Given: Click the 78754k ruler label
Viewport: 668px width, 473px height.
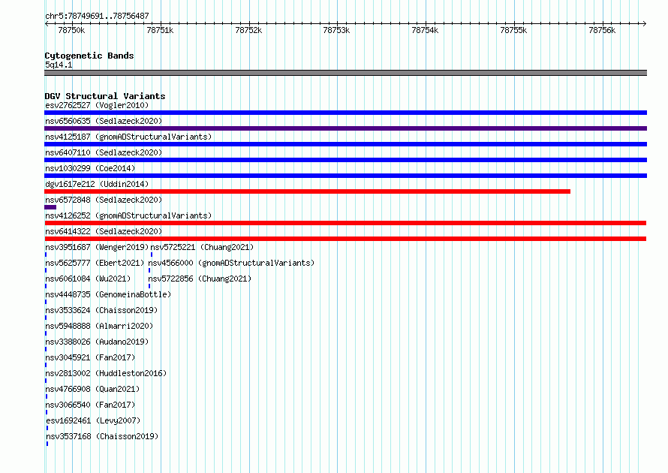Looking at the screenshot, I should (x=425, y=30).
